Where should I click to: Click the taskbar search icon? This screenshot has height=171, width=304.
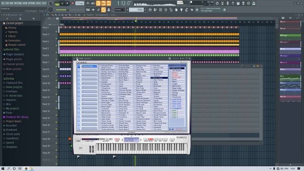click(9, 169)
